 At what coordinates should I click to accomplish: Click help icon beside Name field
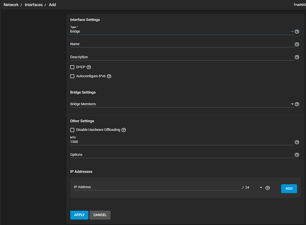[297, 44]
